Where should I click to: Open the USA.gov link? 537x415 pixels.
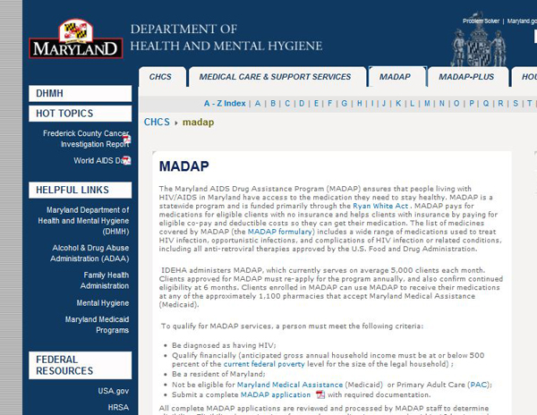coord(114,391)
